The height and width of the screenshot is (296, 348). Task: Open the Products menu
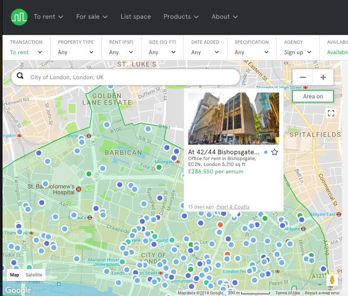181,17
